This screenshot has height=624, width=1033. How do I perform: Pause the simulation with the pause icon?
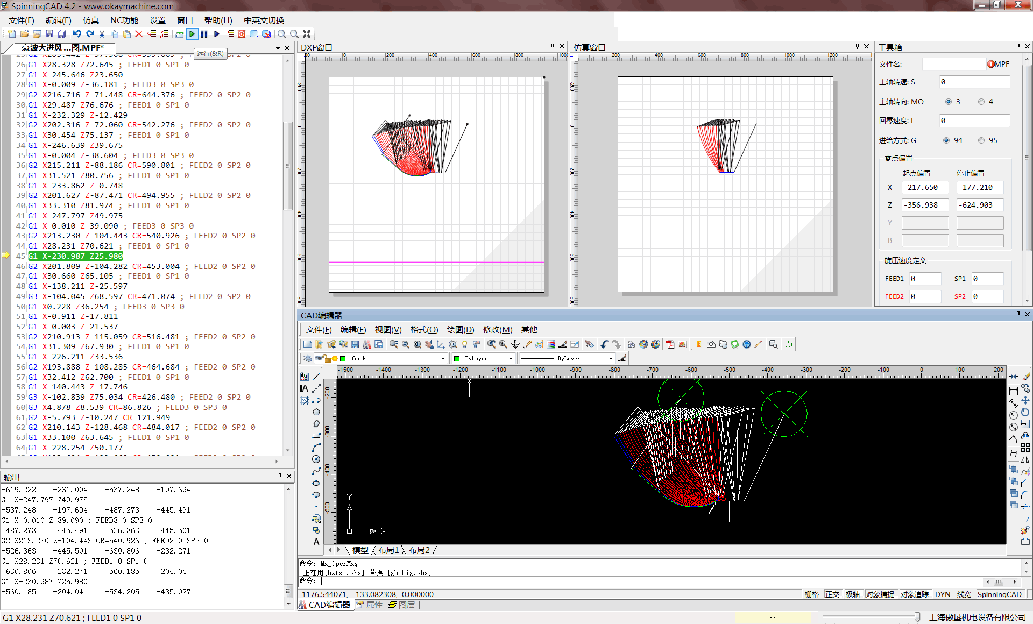point(204,34)
